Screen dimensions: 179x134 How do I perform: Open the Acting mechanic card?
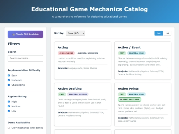(x=83, y=61)
